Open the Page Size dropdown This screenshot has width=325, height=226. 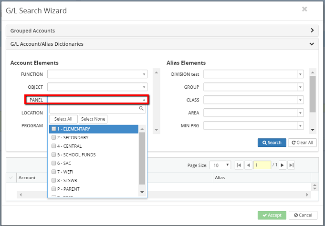tap(227, 165)
